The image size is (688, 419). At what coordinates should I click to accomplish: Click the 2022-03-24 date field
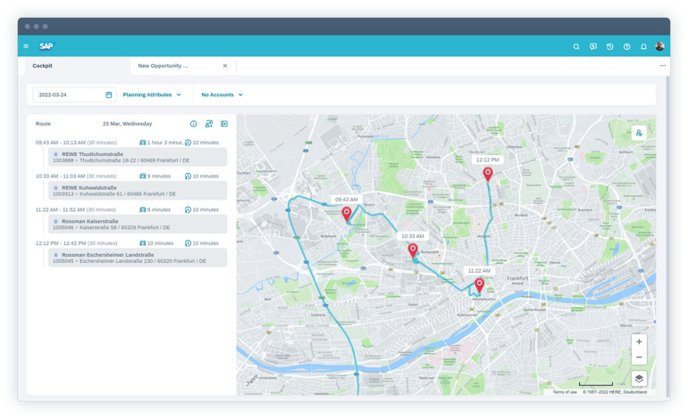pos(74,94)
